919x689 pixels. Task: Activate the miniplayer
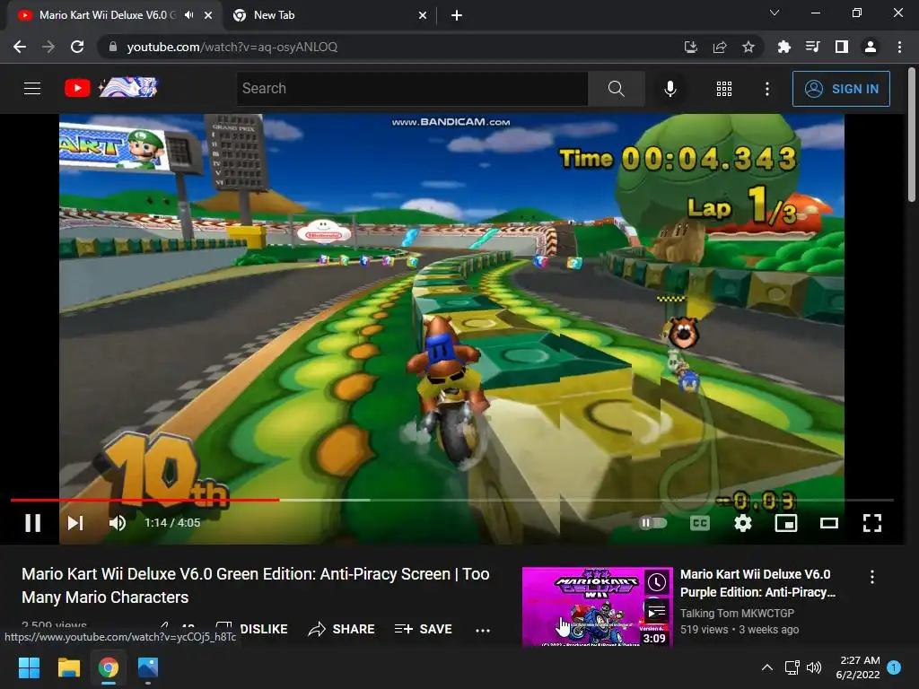[x=786, y=523]
